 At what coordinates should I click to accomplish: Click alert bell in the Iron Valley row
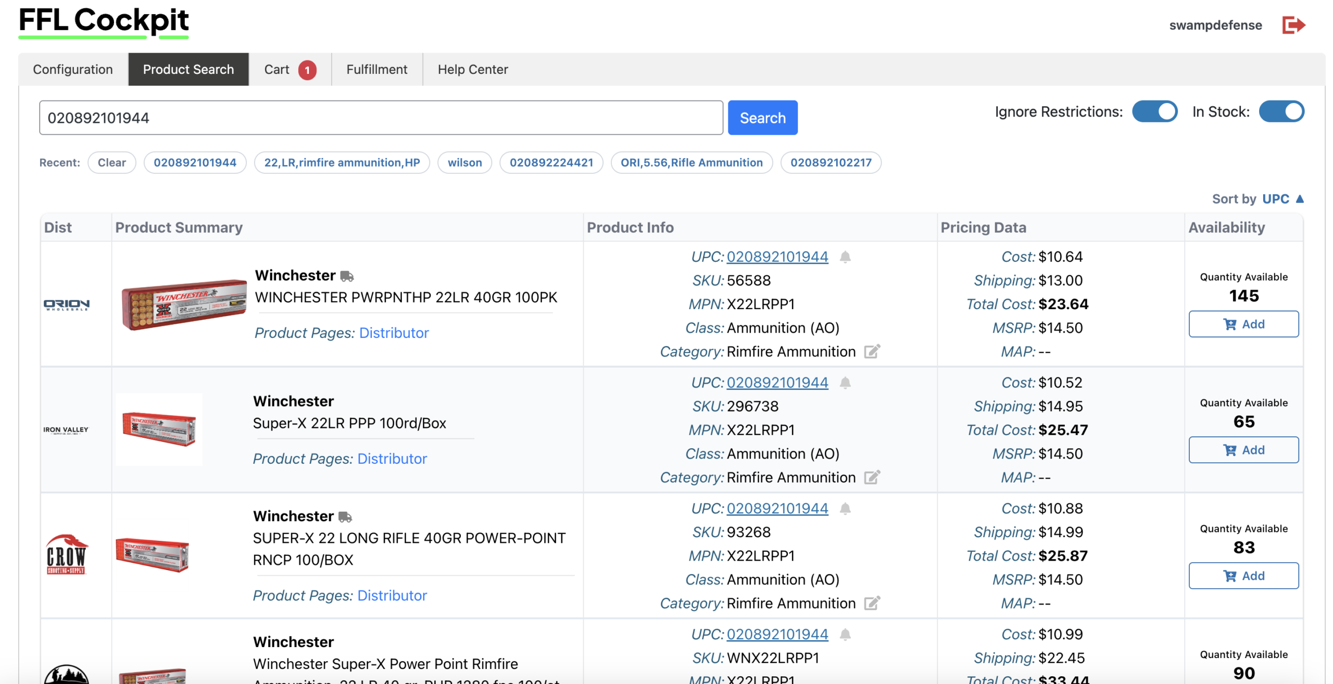(845, 383)
